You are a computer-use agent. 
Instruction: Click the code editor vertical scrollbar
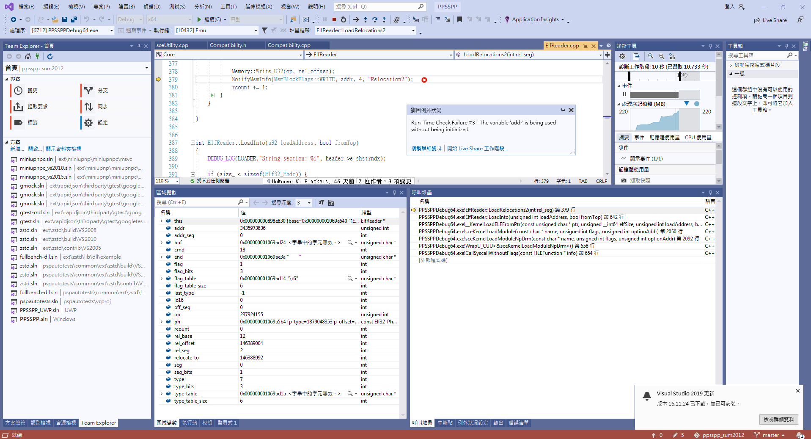point(607,119)
